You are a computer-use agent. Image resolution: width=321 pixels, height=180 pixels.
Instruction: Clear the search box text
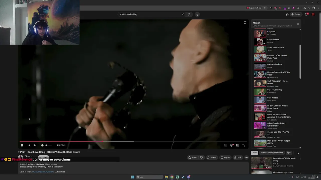click(x=183, y=14)
